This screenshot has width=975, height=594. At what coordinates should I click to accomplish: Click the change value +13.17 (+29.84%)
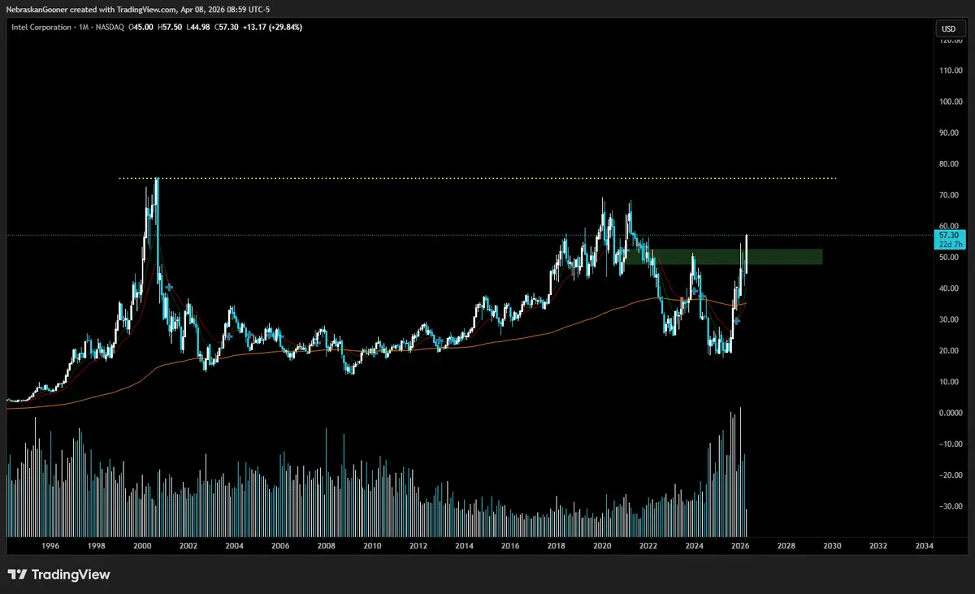point(271,28)
